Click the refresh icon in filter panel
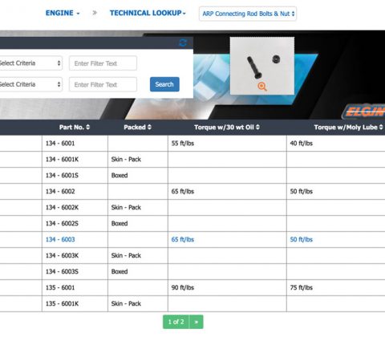Viewport: 385px width, 345px height. (x=183, y=43)
